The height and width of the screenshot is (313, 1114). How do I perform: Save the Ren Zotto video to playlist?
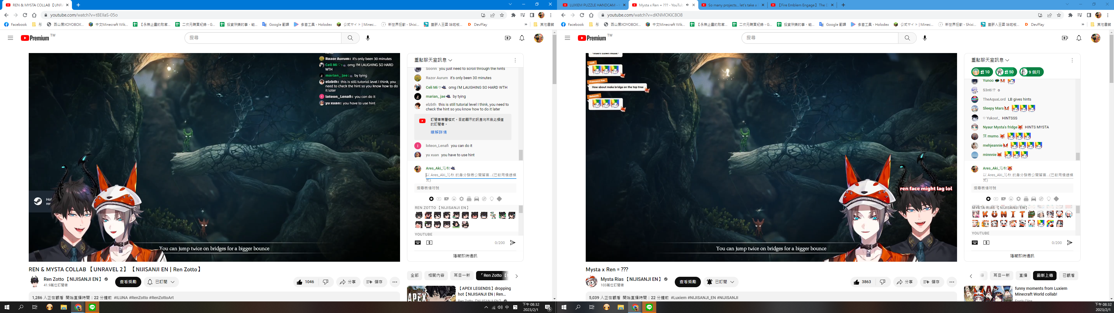375,282
